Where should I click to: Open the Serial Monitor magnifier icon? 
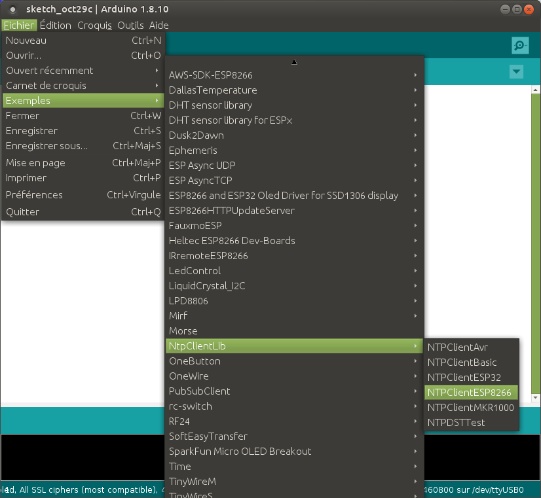(x=520, y=45)
